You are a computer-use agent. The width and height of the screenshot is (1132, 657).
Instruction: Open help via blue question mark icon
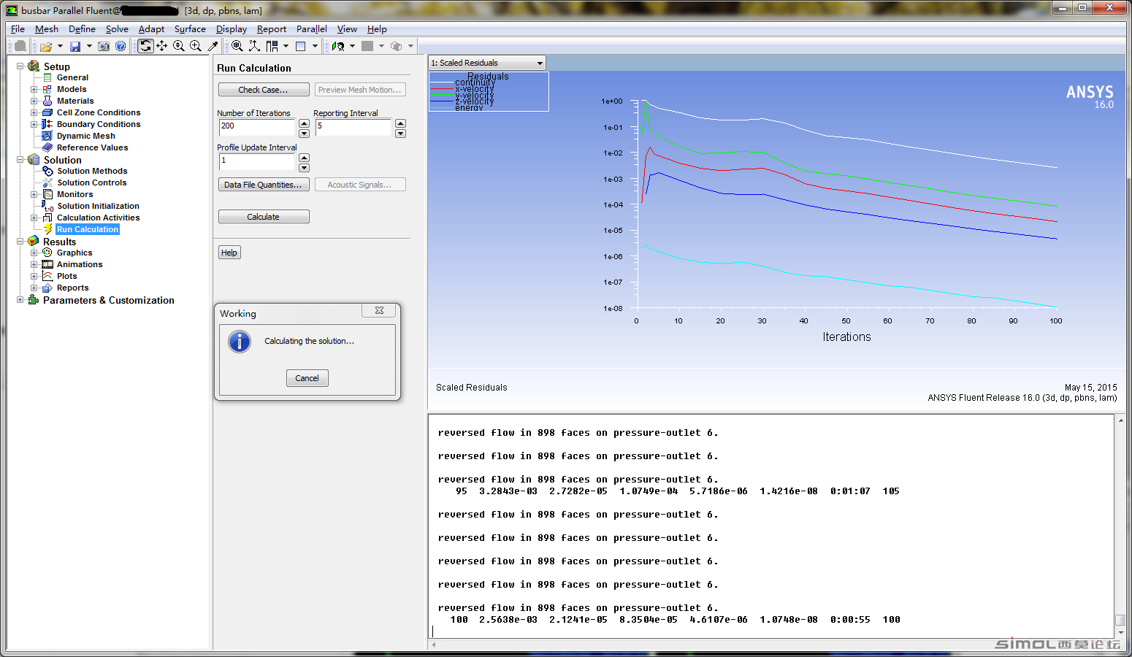[x=121, y=46]
